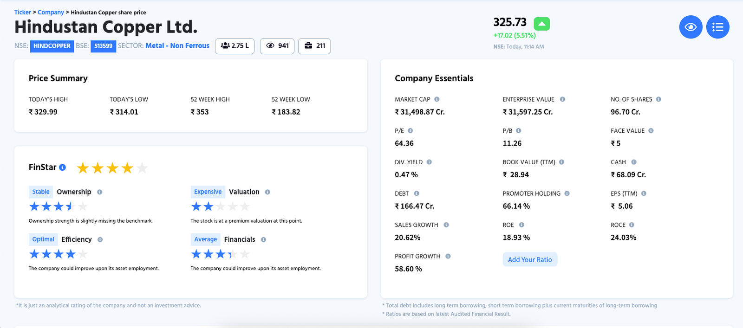Click the 2.75 L followers button
The height and width of the screenshot is (328, 743).
235,46
